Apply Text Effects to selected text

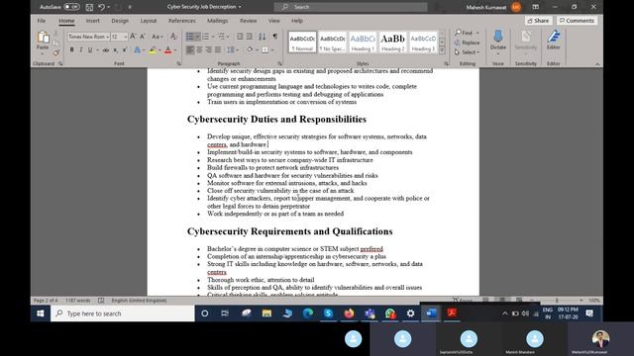[x=137, y=50]
